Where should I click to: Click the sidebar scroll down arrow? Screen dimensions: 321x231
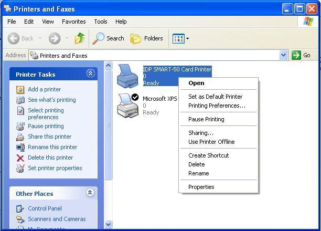[x=108, y=225]
